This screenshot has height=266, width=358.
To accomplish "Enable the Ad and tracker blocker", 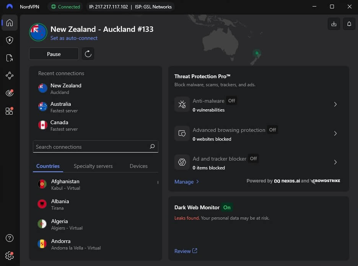I will (253, 158).
